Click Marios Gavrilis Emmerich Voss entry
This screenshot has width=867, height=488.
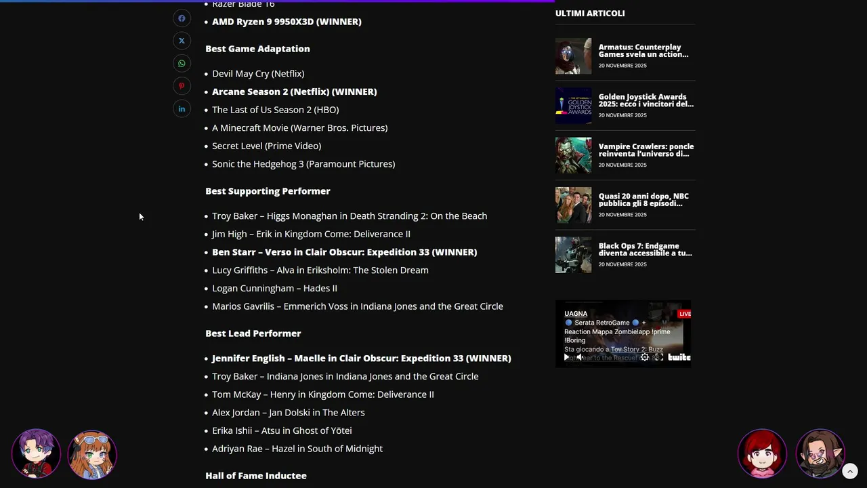(x=358, y=306)
